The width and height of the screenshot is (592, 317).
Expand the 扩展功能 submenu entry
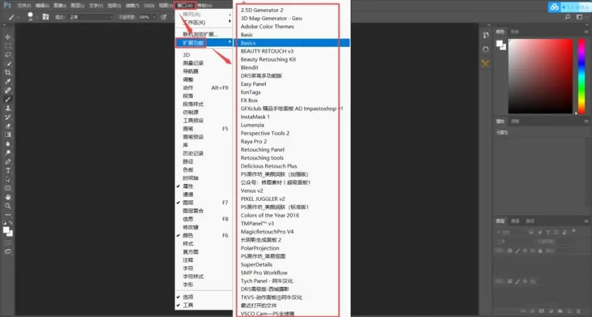coord(204,43)
